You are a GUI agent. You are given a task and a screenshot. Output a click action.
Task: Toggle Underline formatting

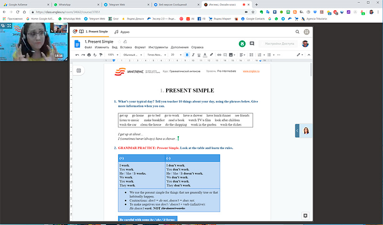[199, 55]
